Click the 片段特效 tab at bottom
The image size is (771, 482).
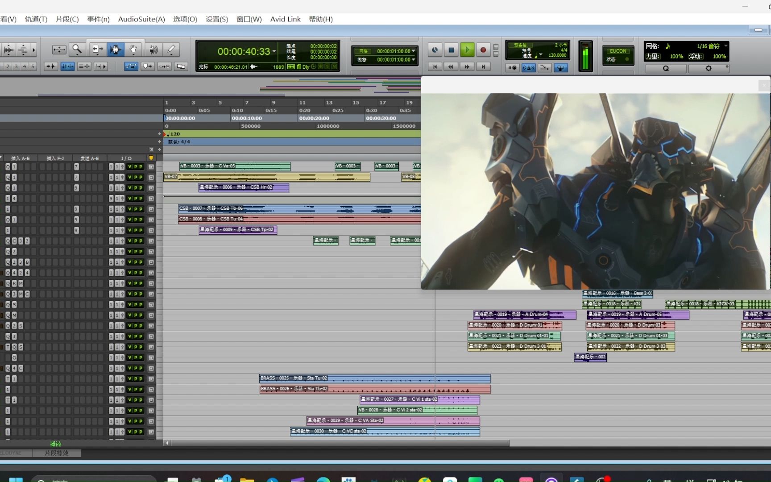pos(57,453)
